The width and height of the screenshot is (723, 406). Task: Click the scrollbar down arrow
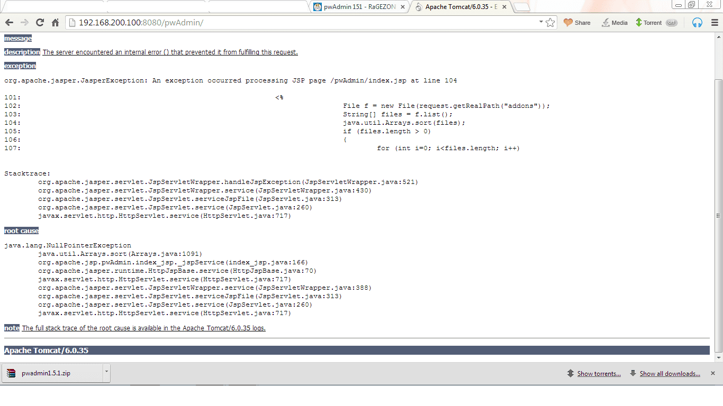718,358
